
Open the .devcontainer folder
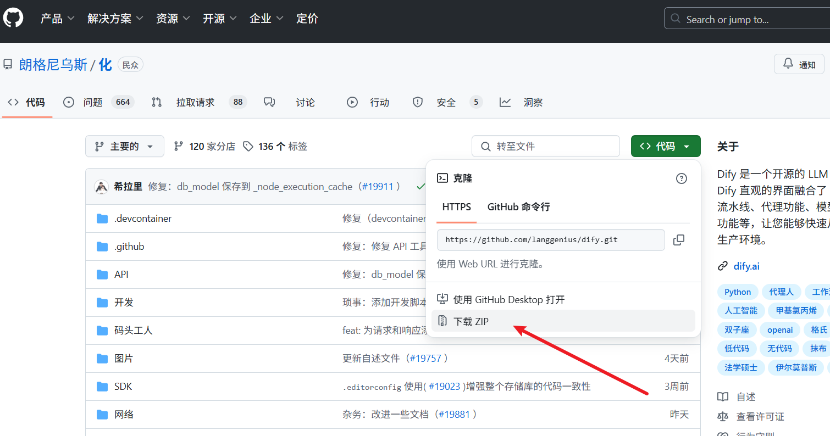(143, 219)
